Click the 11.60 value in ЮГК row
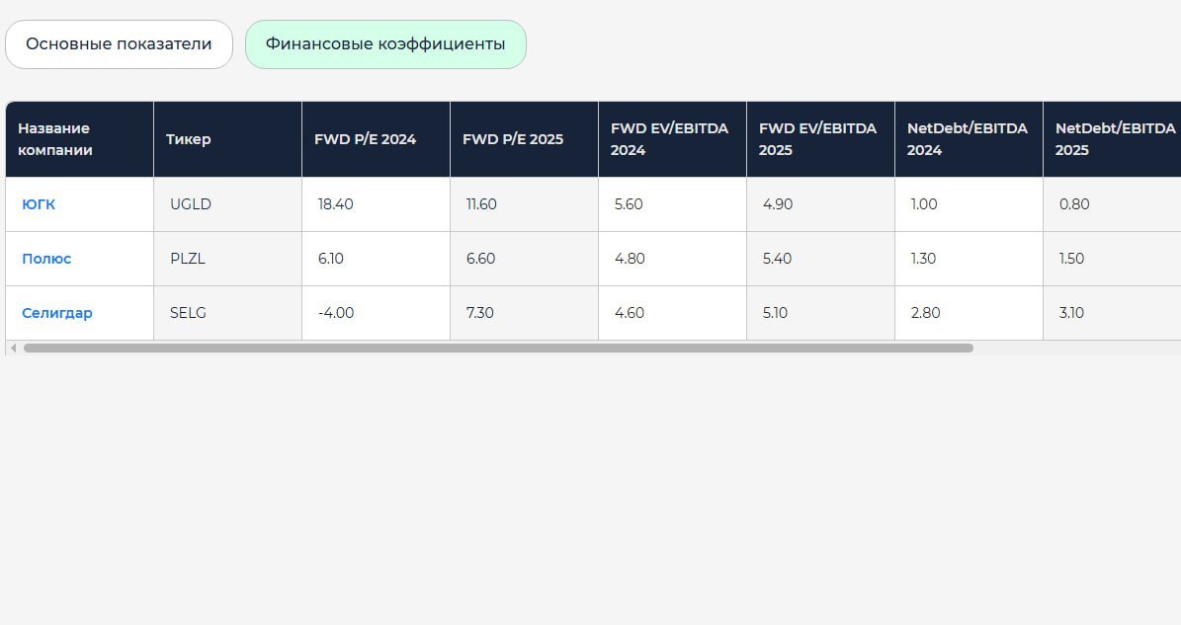This screenshot has width=1181, height=625. [481, 204]
